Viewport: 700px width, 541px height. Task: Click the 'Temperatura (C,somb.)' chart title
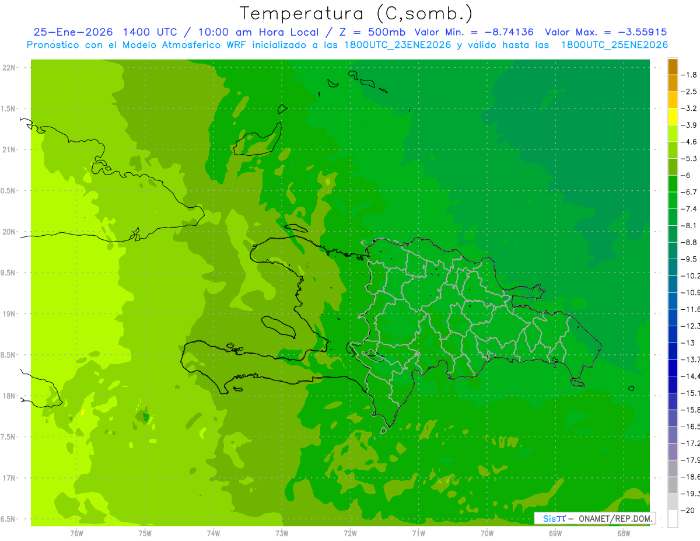pos(356,13)
